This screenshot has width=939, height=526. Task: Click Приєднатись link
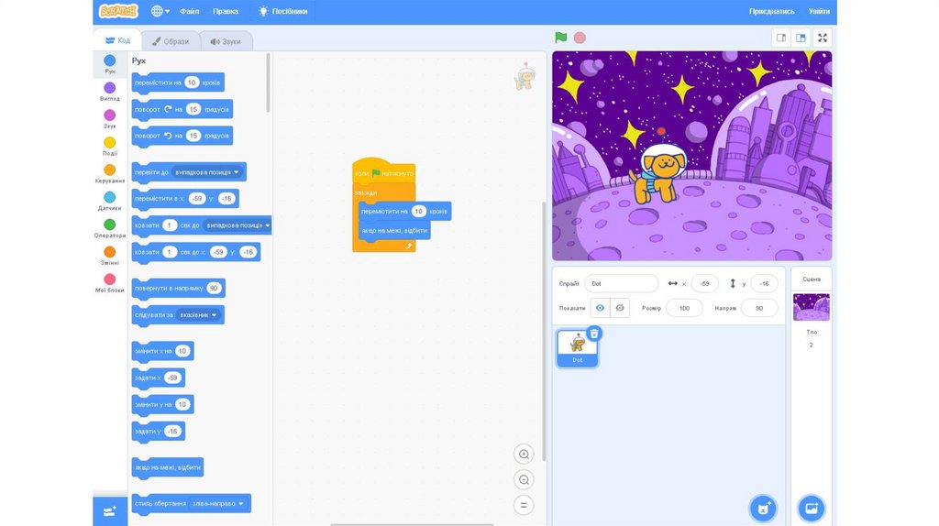771,11
